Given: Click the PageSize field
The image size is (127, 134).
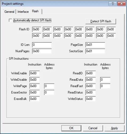Looking at the screenshot, I should click(95, 45).
